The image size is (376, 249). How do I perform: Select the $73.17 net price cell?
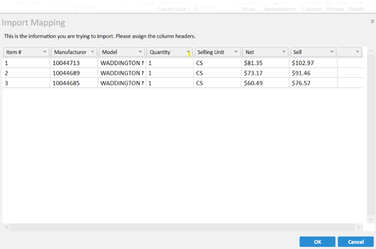[x=265, y=73]
